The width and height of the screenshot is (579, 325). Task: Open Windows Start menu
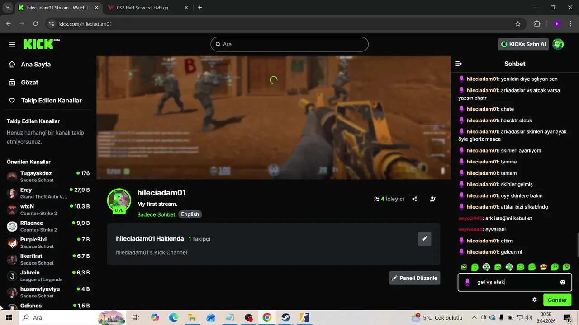(9, 318)
